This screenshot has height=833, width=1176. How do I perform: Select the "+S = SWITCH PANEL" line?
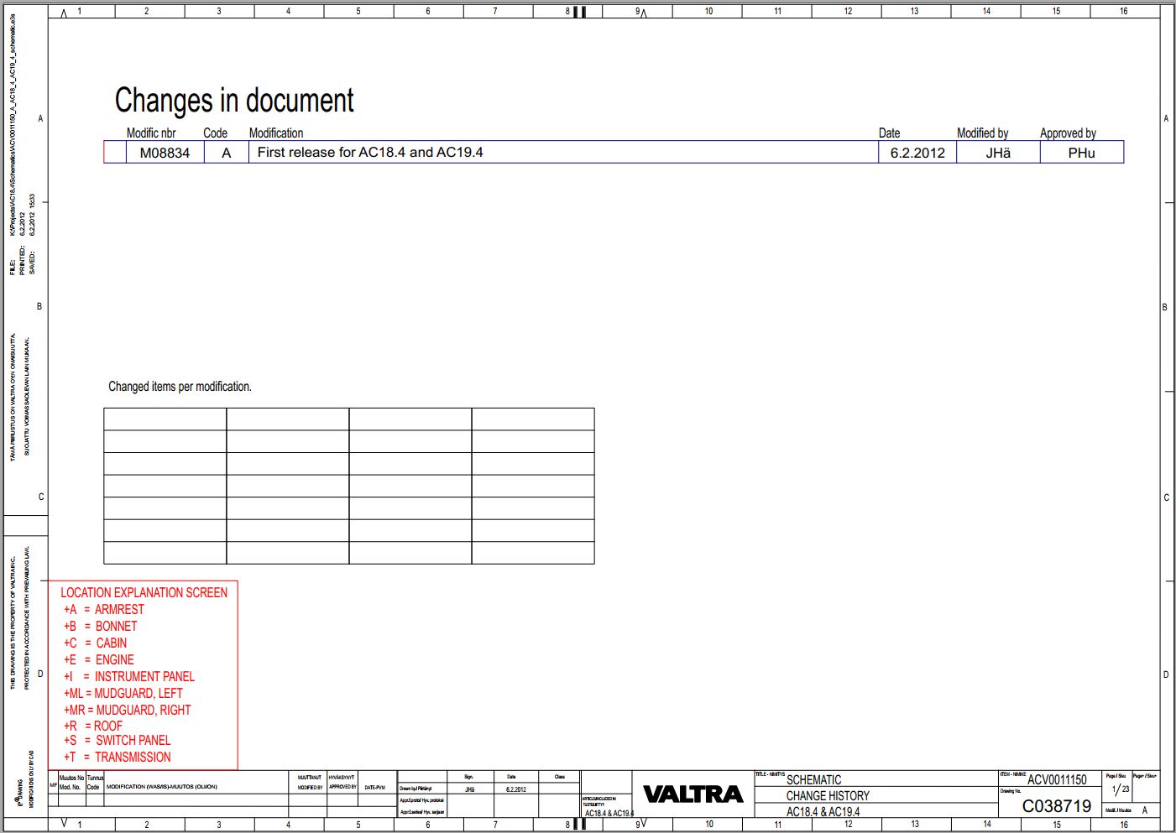click(118, 740)
